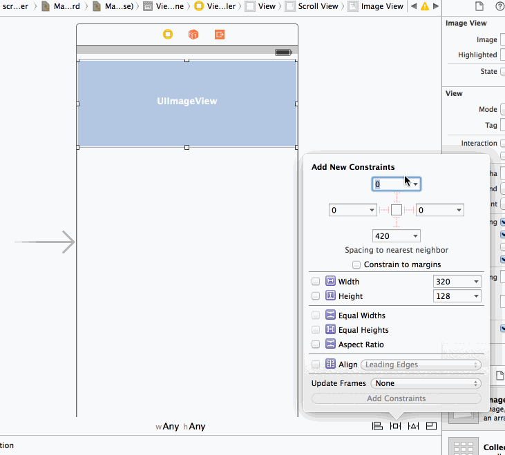The height and width of the screenshot is (455, 505).
Task: Open the trailing spacing dropdown arrow
Action: tap(459, 210)
